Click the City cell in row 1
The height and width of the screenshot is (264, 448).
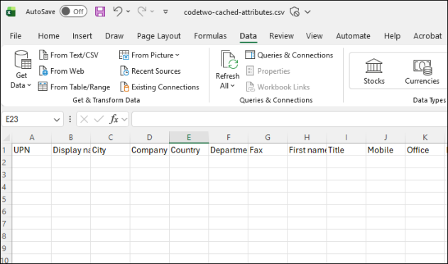(x=110, y=150)
